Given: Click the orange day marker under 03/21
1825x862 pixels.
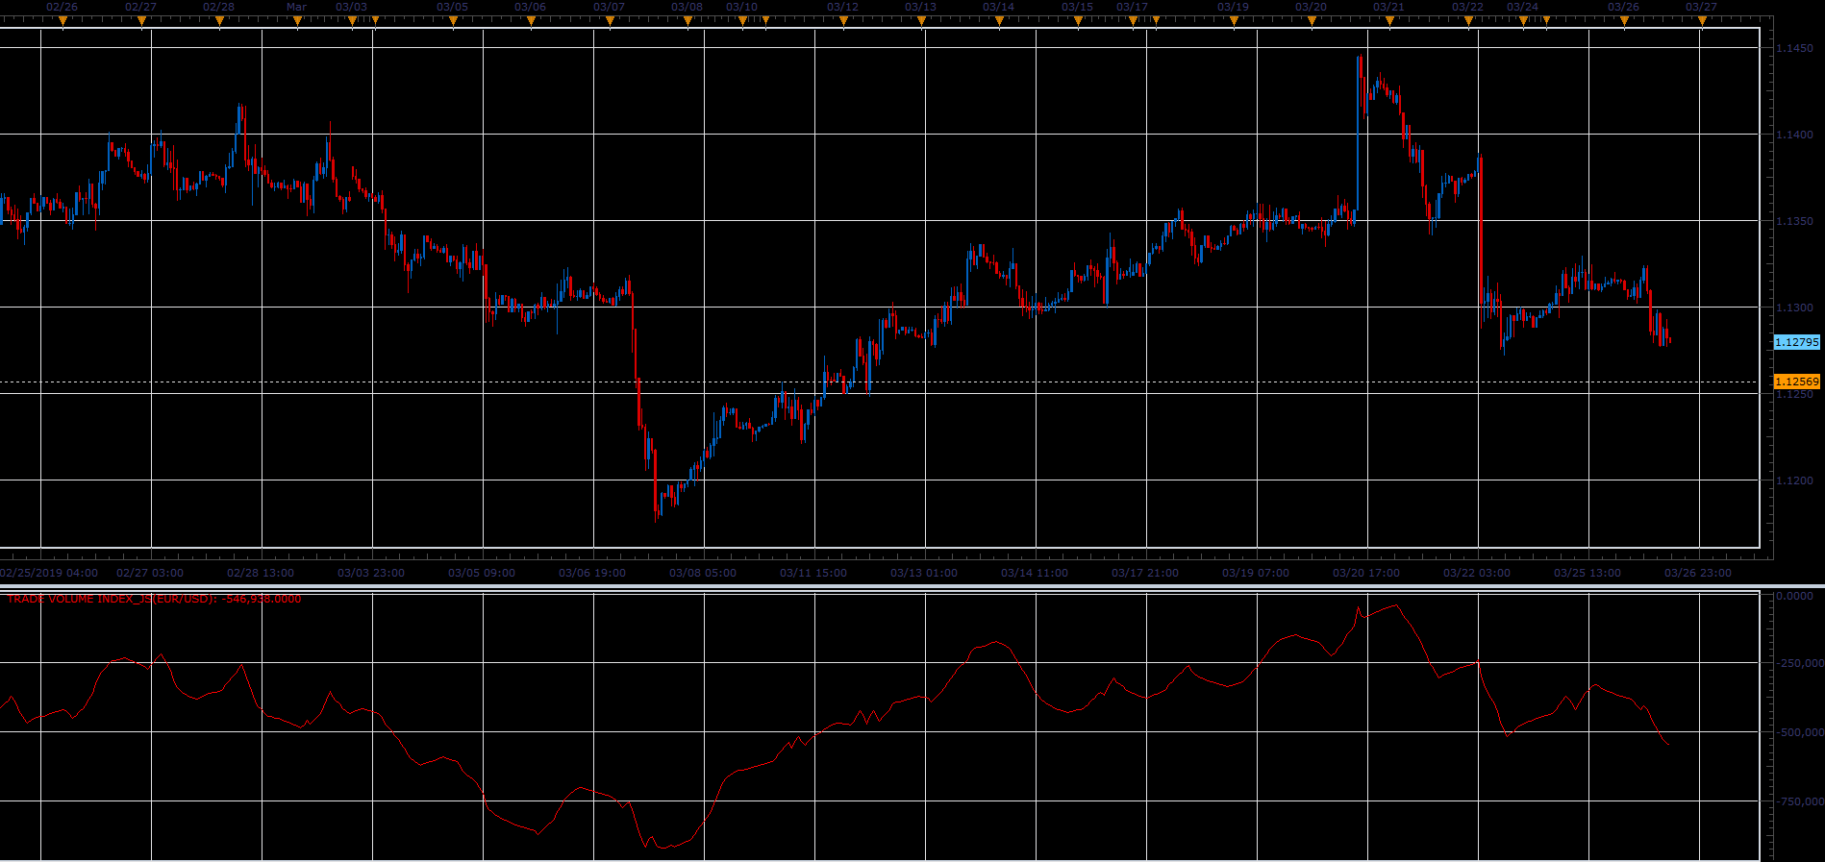Looking at the screenshot, I should pos(1390,21).
